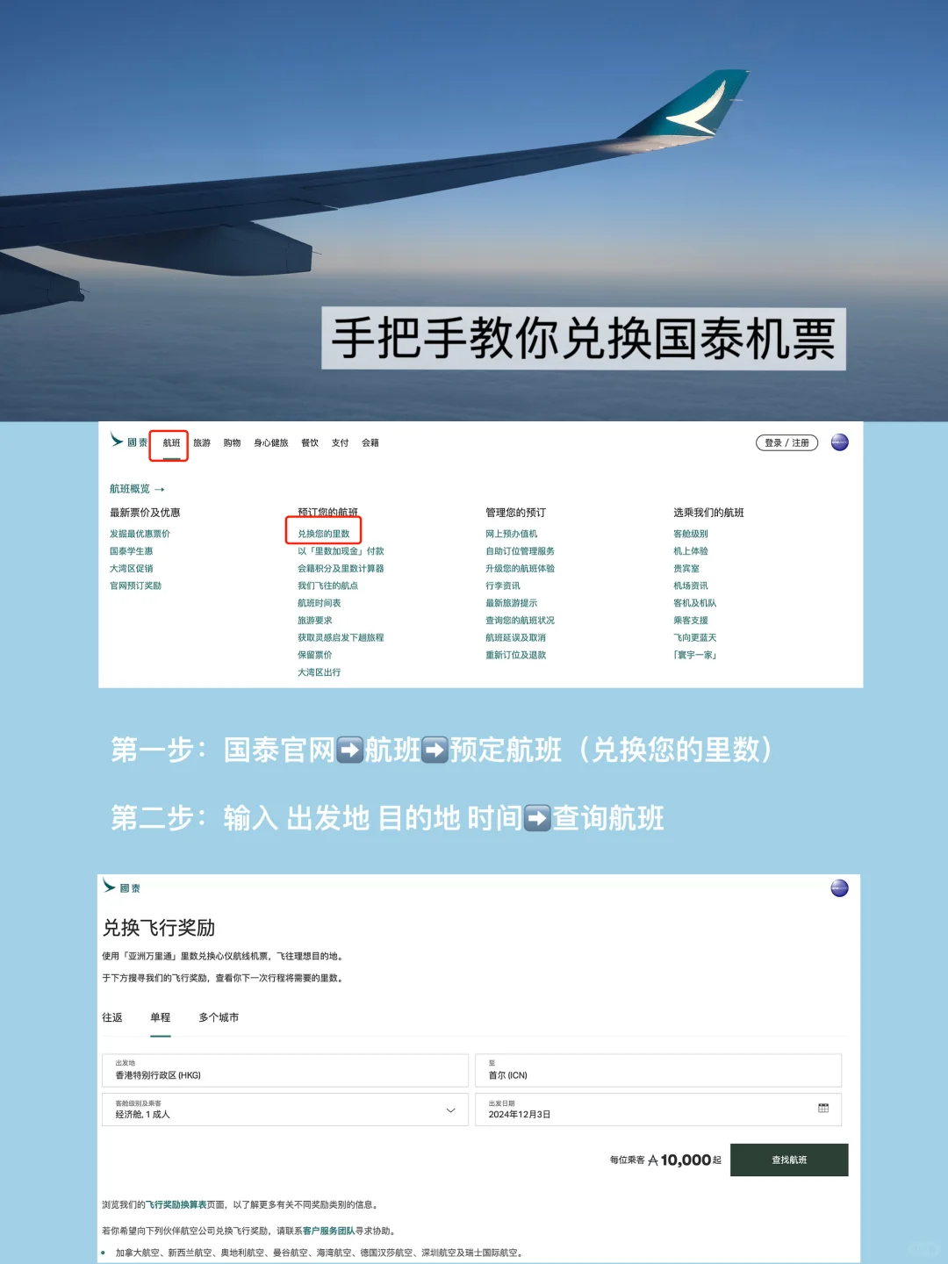Screen dimensions: 948x1264
Task: Open 航班时间表 link
Action: (320, 603)
